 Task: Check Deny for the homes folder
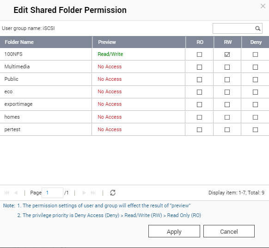click(x=255, y=117)
